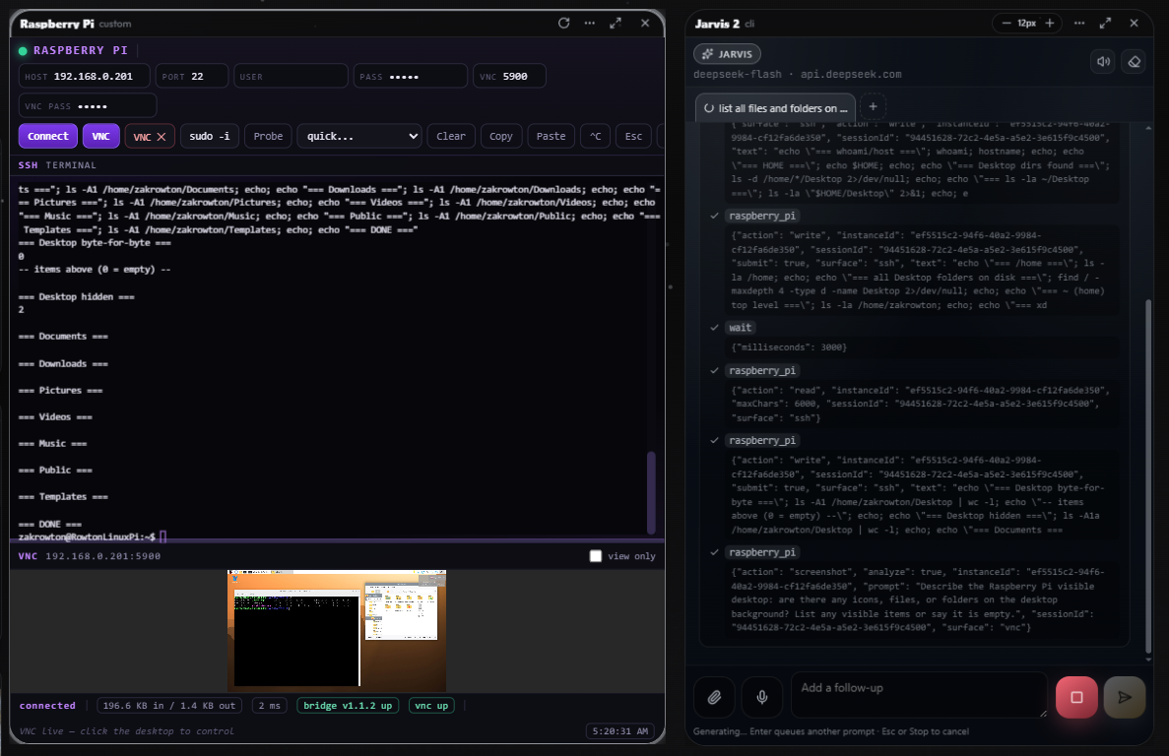Focus the Add a follow-up text box
The image size is (1169, 756).
point(919,695)
